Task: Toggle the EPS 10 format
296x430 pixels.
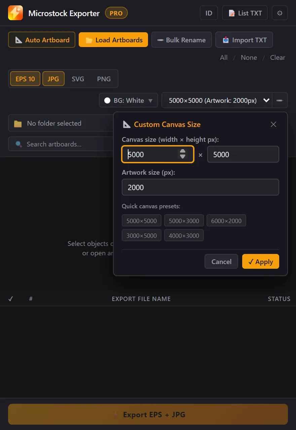Action: (x=25, y=79)
